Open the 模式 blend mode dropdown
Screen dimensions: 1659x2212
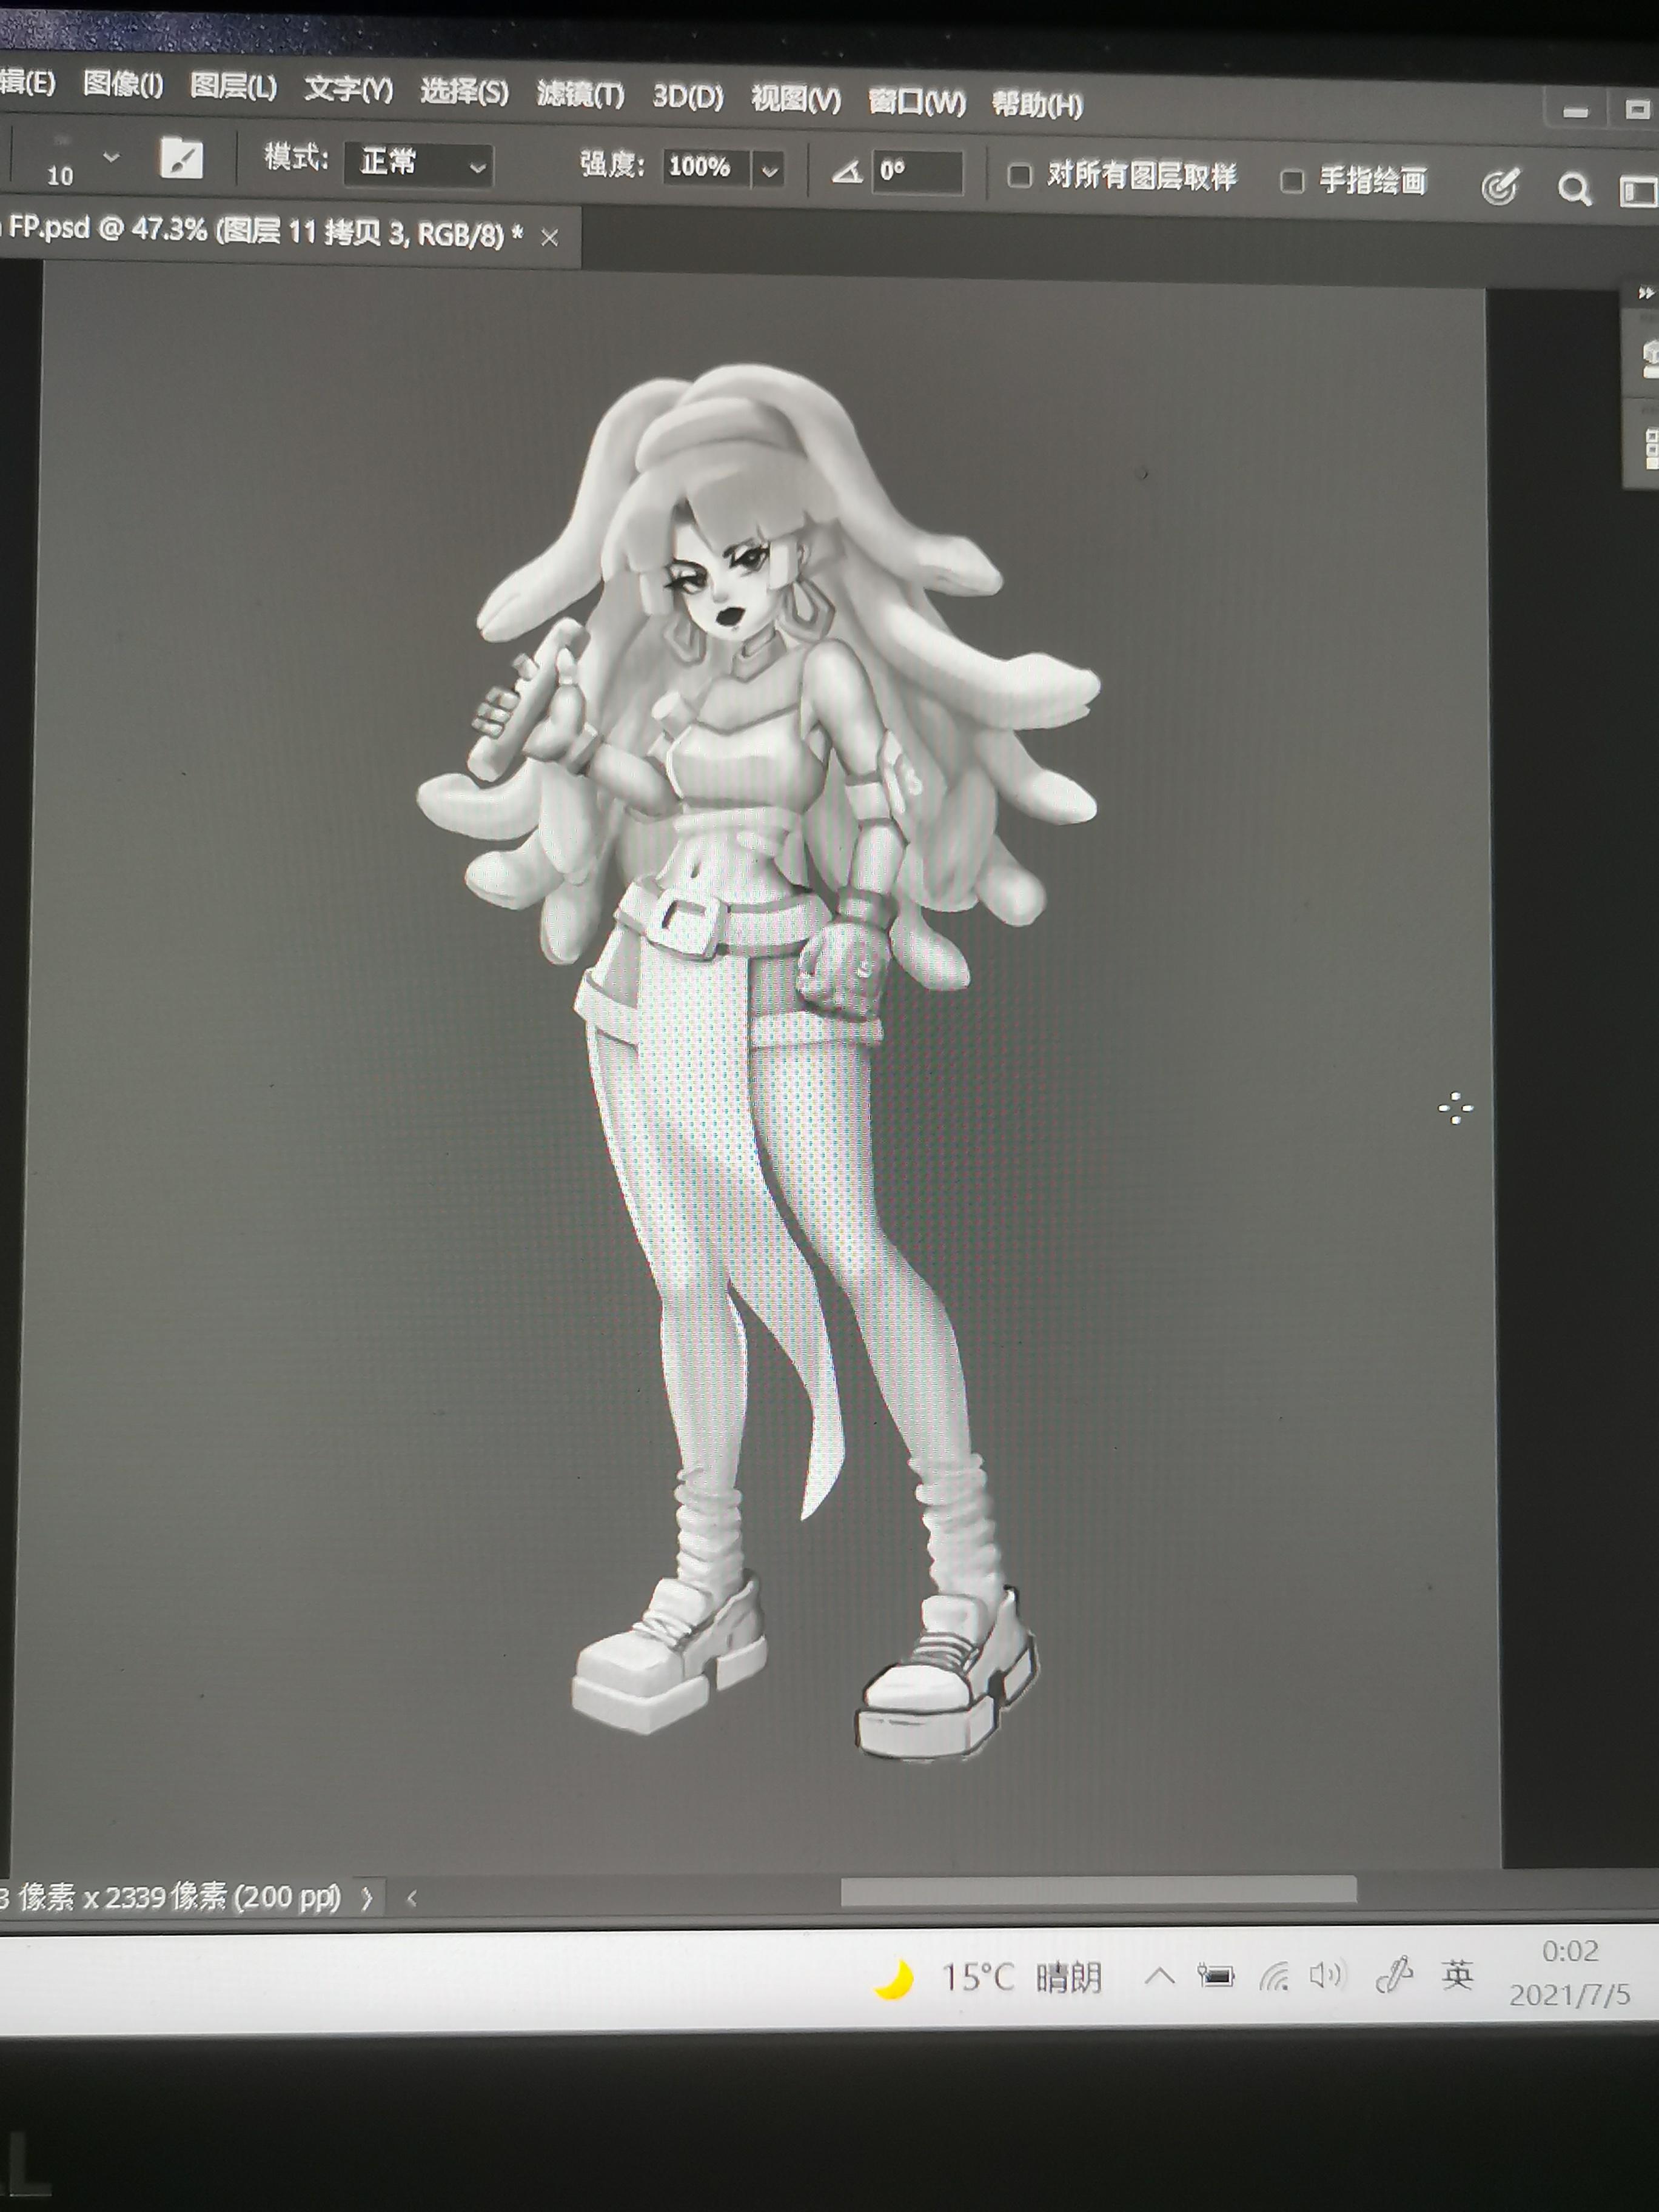[x=419, y=164]
